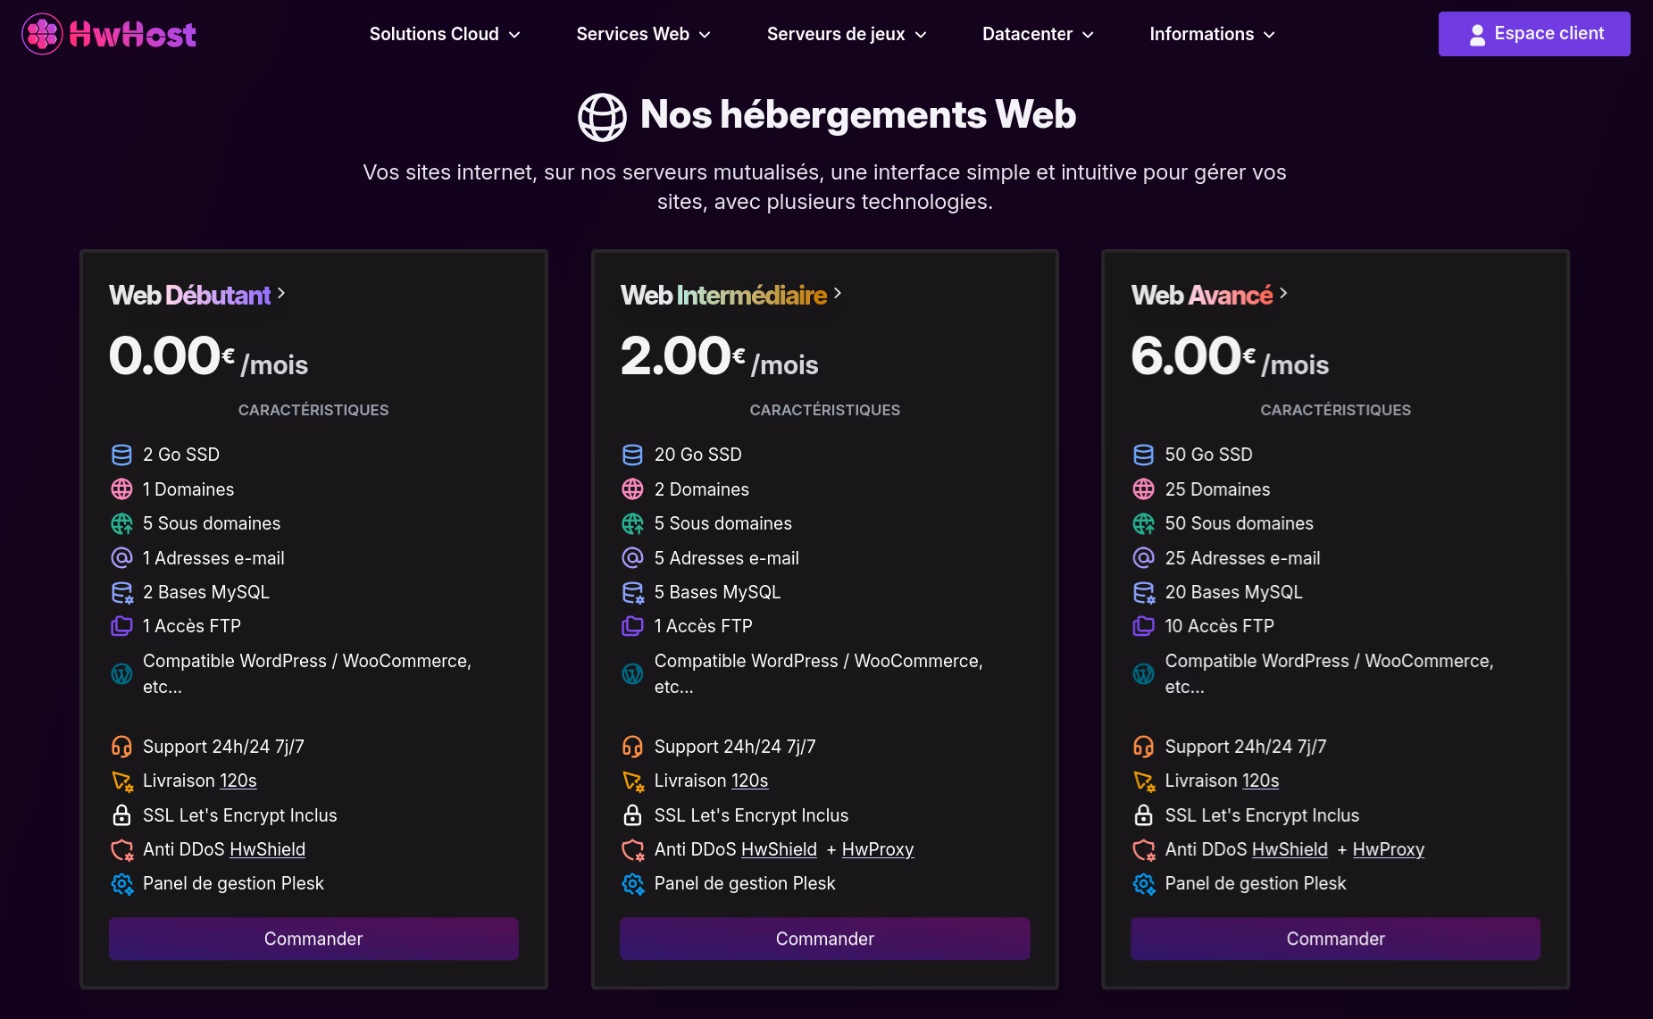Click chevron next to Web Débutant
Viewport: 1653px width, 1019px height.
(x=281, y=293)
